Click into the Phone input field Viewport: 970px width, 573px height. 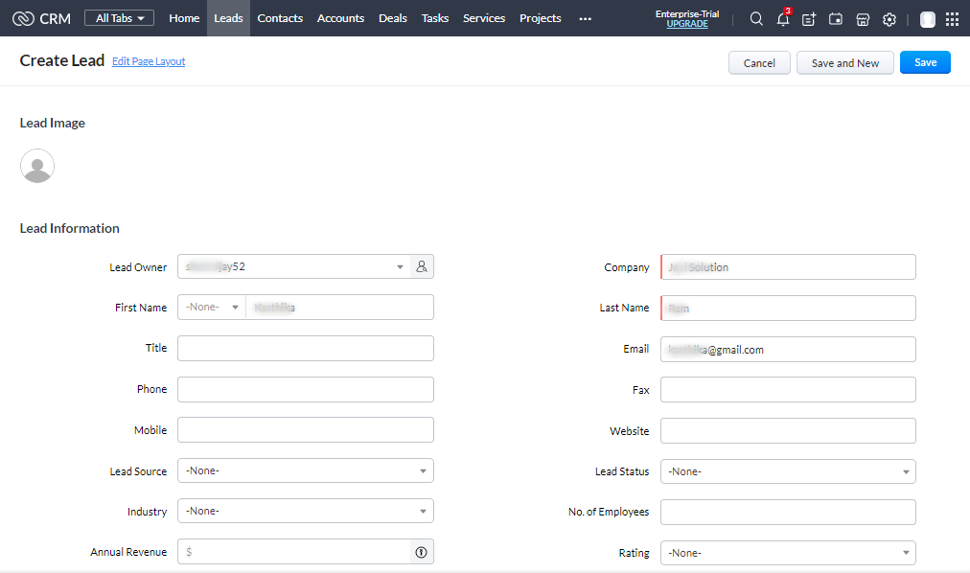click(306, 390)
